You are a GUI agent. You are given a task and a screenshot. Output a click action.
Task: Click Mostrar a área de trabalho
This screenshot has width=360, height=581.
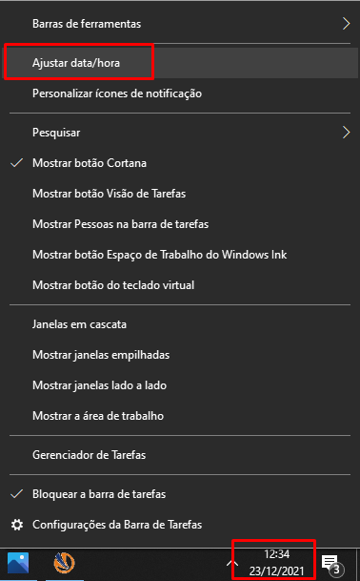click(x=180, y=415)
